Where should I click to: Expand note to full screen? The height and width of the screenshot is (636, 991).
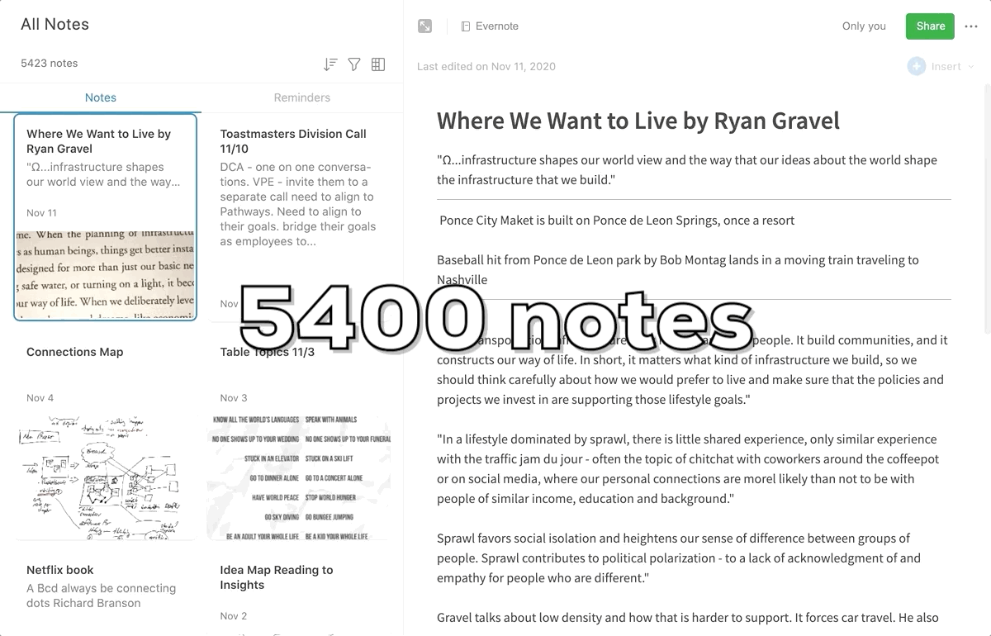[x=424, y=26]
